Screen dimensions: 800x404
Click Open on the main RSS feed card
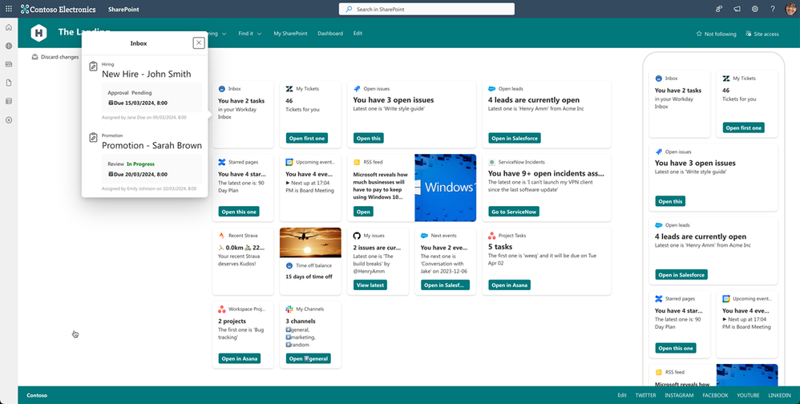pyautogui.click(x=363, y=212)
